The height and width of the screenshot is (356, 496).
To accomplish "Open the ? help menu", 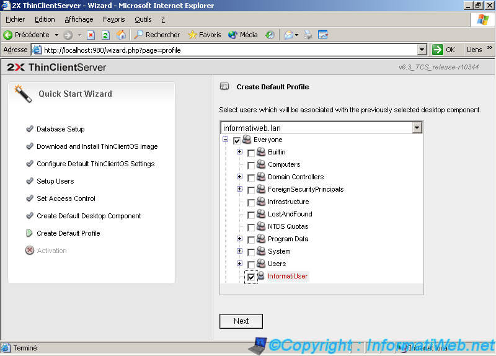I will [163, 20].
